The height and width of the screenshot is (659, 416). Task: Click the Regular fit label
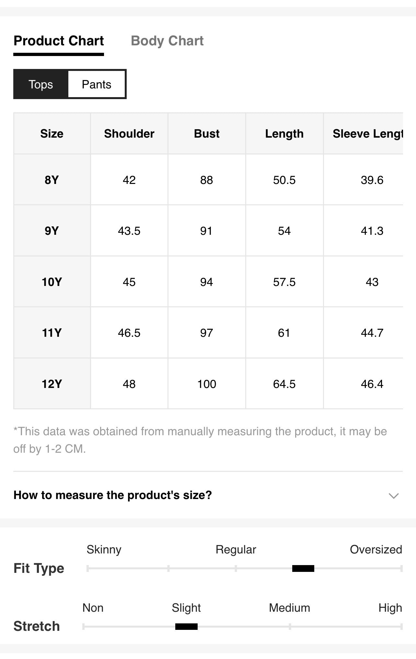pyautogui.click(x=236, y=550)
